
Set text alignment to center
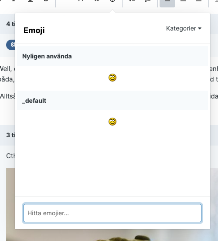point(183,1)
